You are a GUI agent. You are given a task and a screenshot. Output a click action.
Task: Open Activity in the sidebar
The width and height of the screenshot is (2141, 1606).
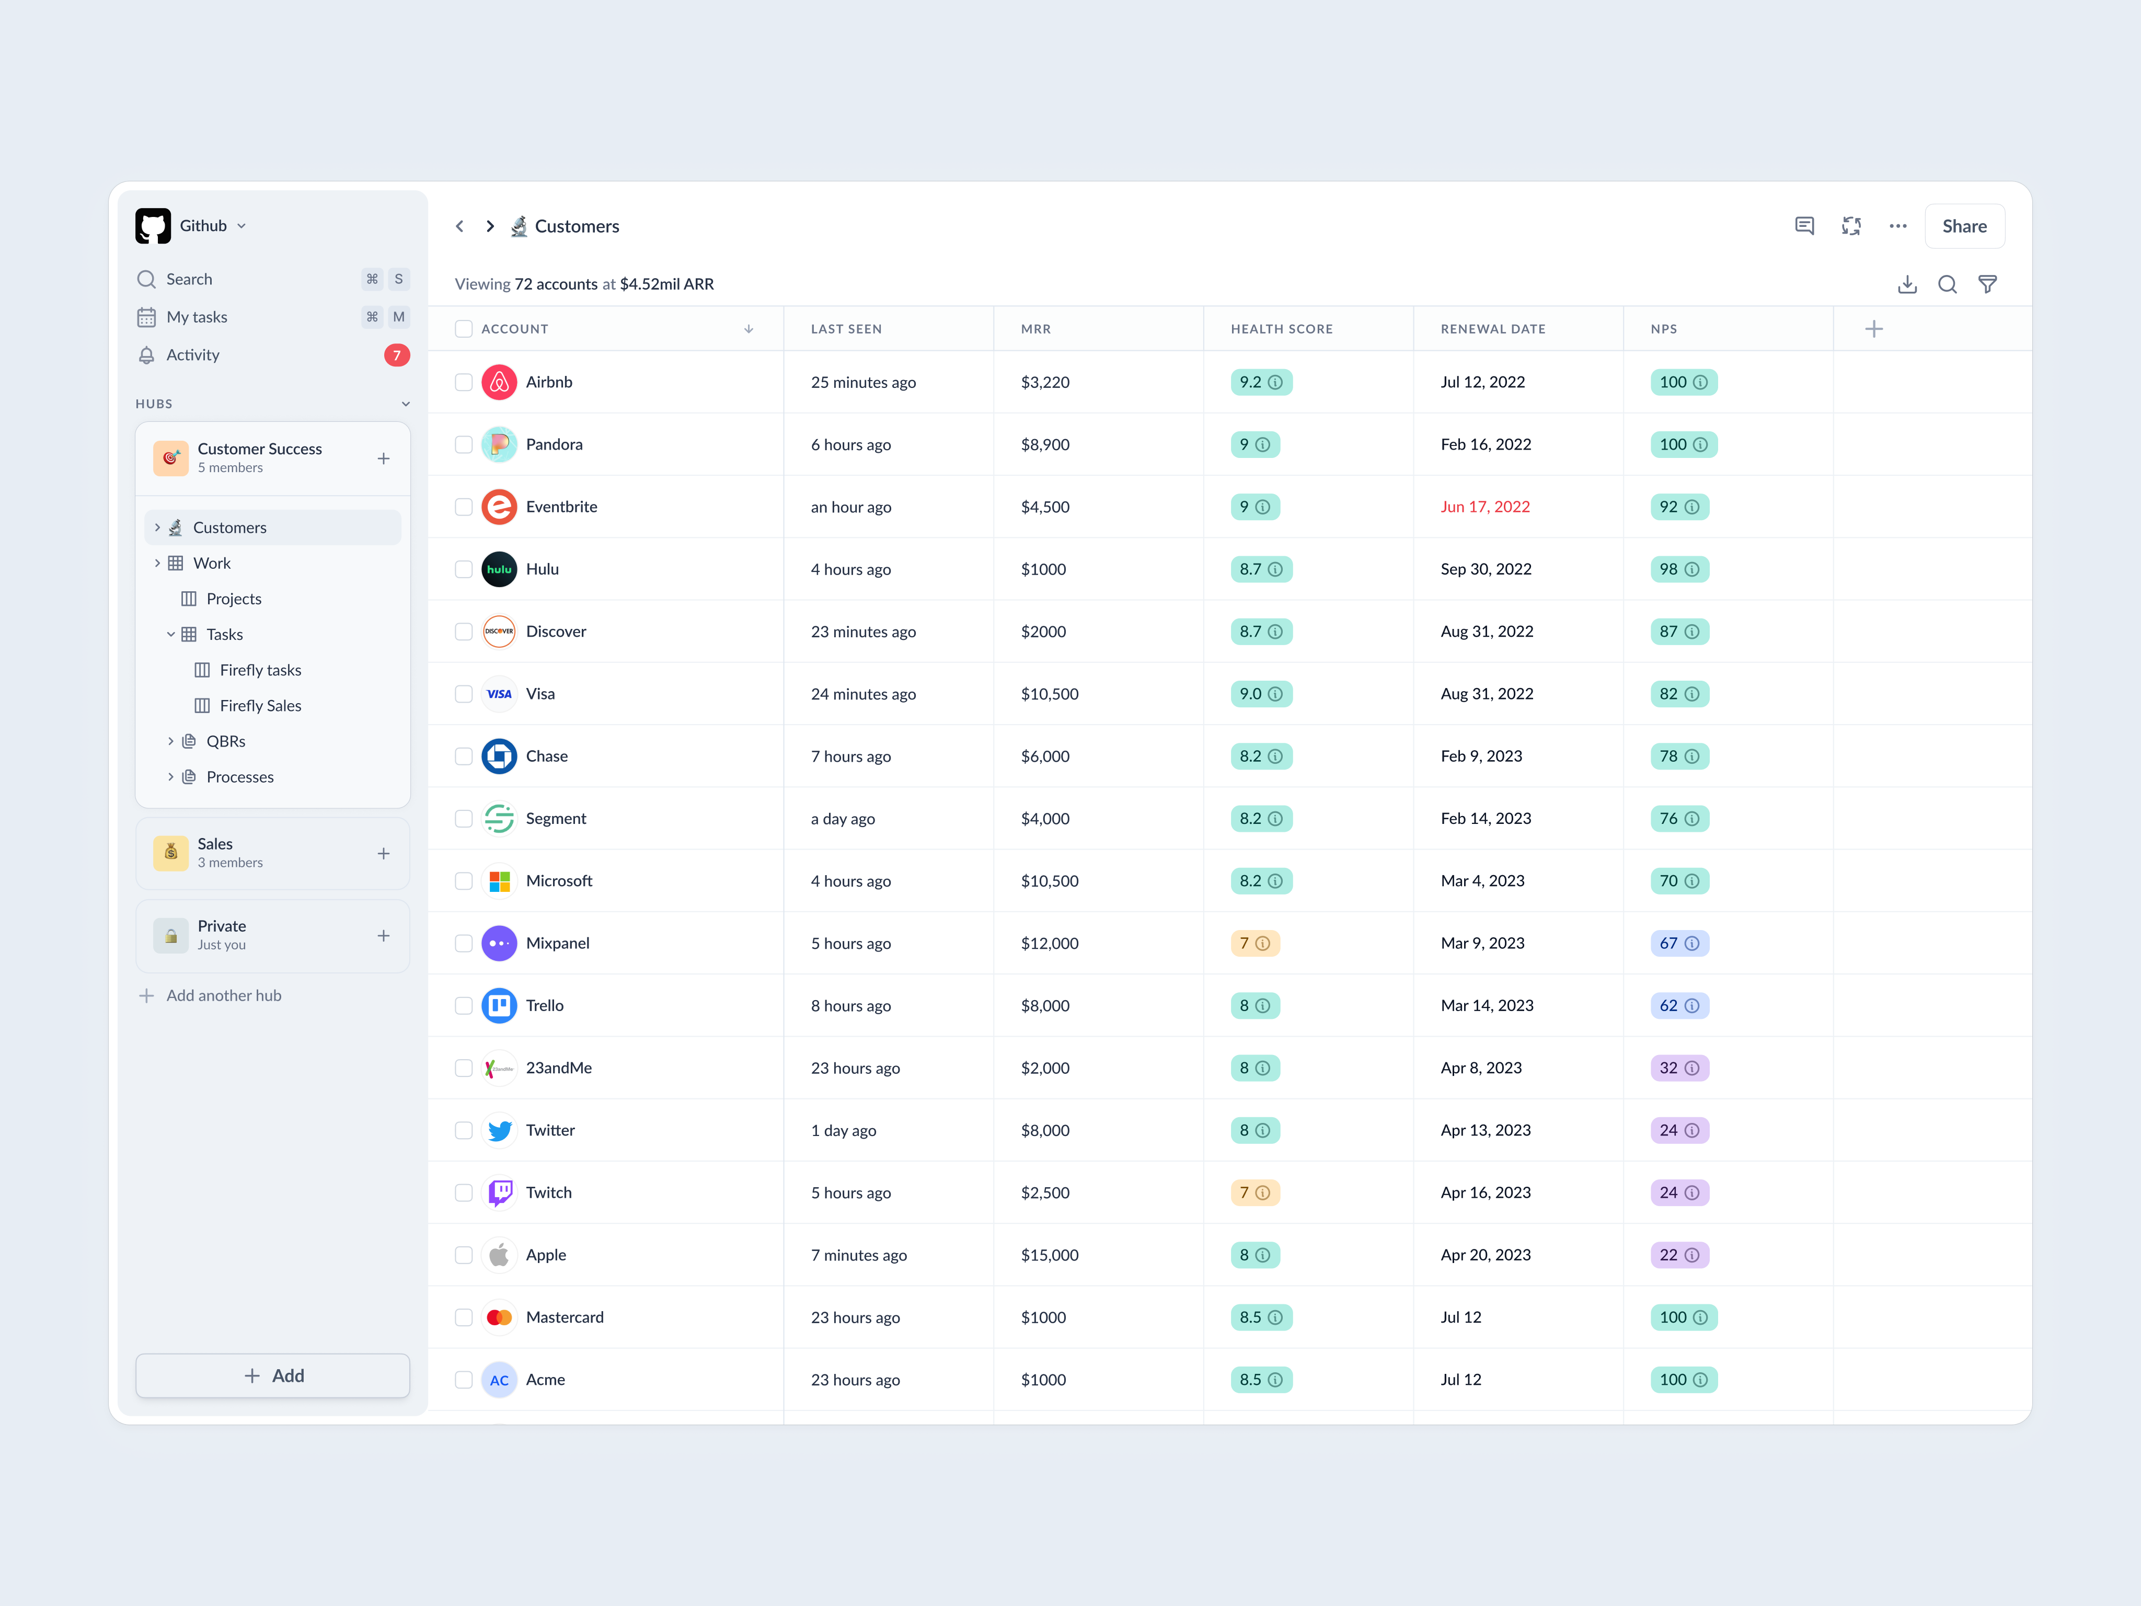point(273,355)
